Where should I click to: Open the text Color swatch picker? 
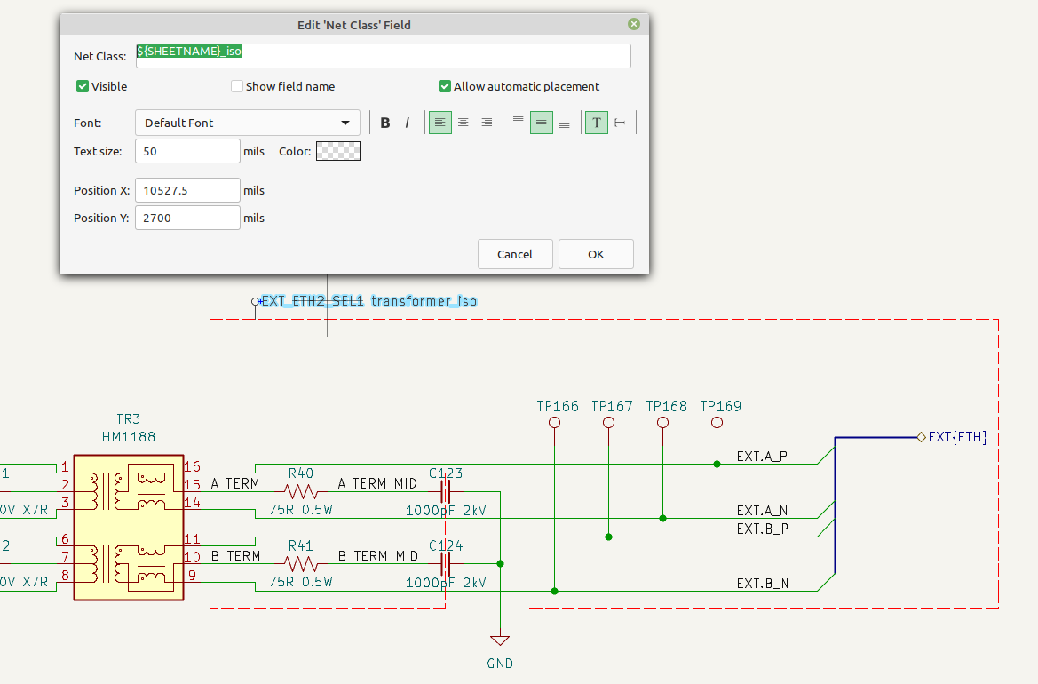(337, 151)
